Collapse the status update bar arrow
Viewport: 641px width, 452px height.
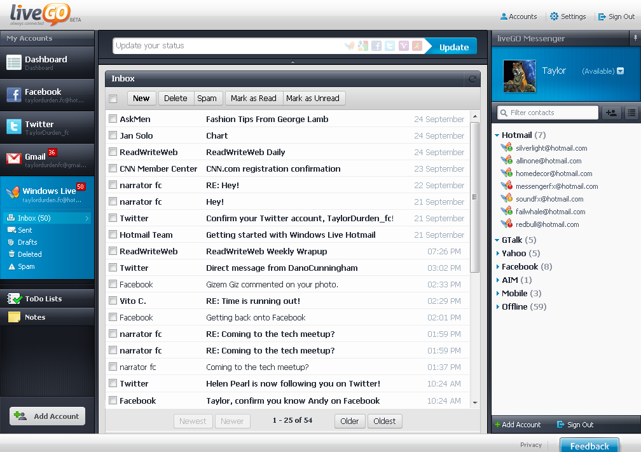point(293,62)
